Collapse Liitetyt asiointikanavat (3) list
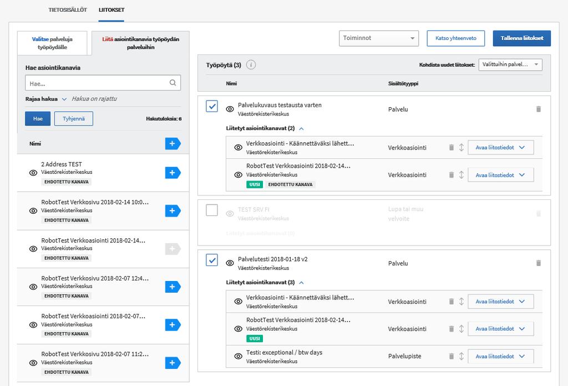568x386 pixels. tap(301, 283)
